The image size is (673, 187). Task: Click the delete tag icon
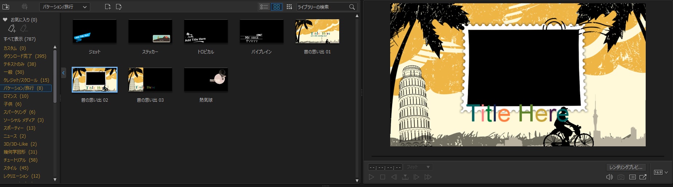[24, 28]
